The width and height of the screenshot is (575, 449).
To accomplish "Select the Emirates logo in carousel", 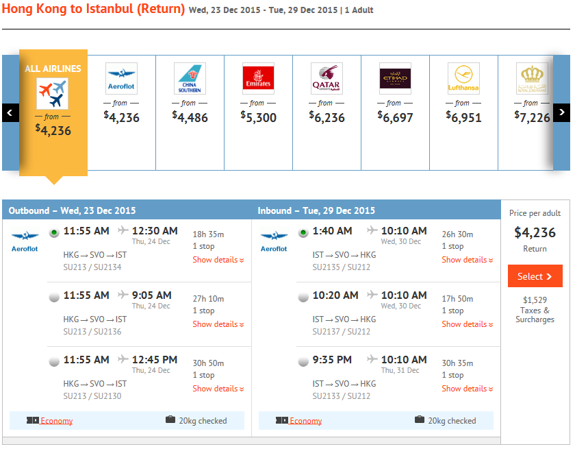I will tap(258, 79).
